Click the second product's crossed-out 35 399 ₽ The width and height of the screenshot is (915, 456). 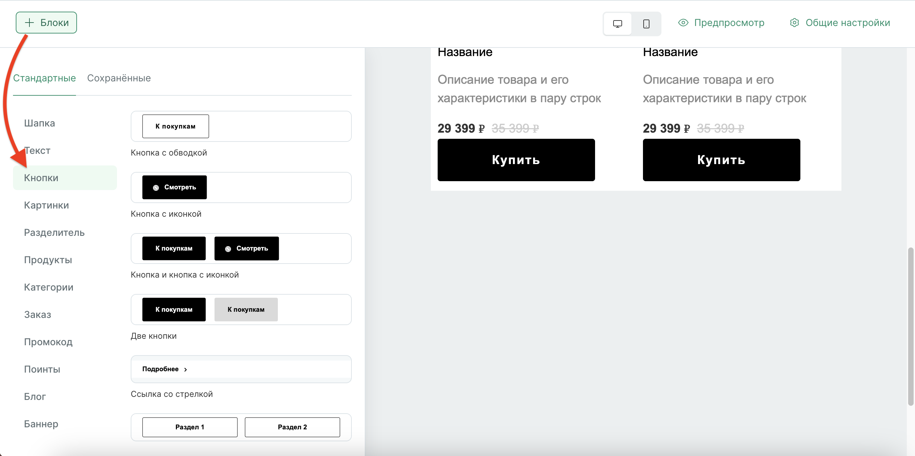tap(720, 128)
